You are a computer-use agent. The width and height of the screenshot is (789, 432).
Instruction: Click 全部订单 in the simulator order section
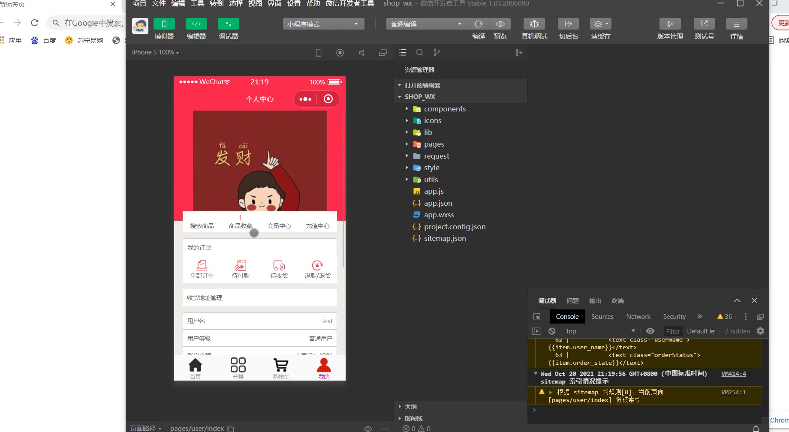click(202, 270)
